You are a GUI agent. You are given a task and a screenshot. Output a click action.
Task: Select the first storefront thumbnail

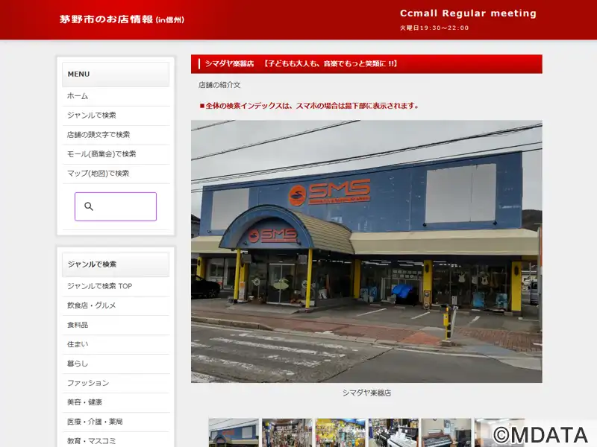tap(234, 433)
